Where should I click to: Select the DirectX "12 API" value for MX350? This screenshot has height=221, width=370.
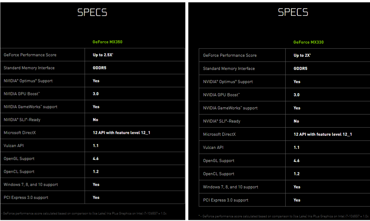(x=121, y=132)
